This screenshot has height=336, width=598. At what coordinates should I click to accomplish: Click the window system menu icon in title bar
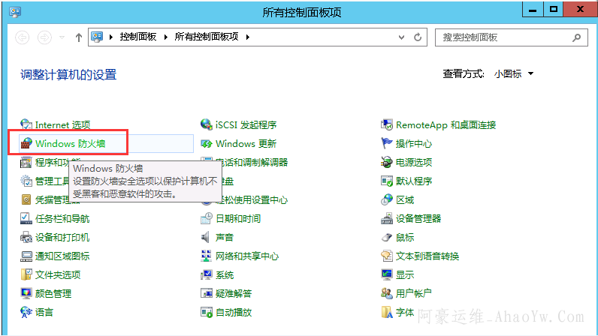(x=15, y=12)
